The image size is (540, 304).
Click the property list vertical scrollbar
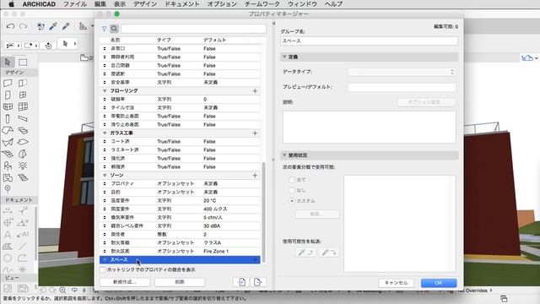point(264,212)
